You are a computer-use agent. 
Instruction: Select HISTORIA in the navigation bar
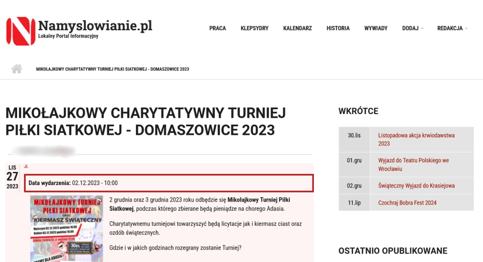(x=338, y=28)
